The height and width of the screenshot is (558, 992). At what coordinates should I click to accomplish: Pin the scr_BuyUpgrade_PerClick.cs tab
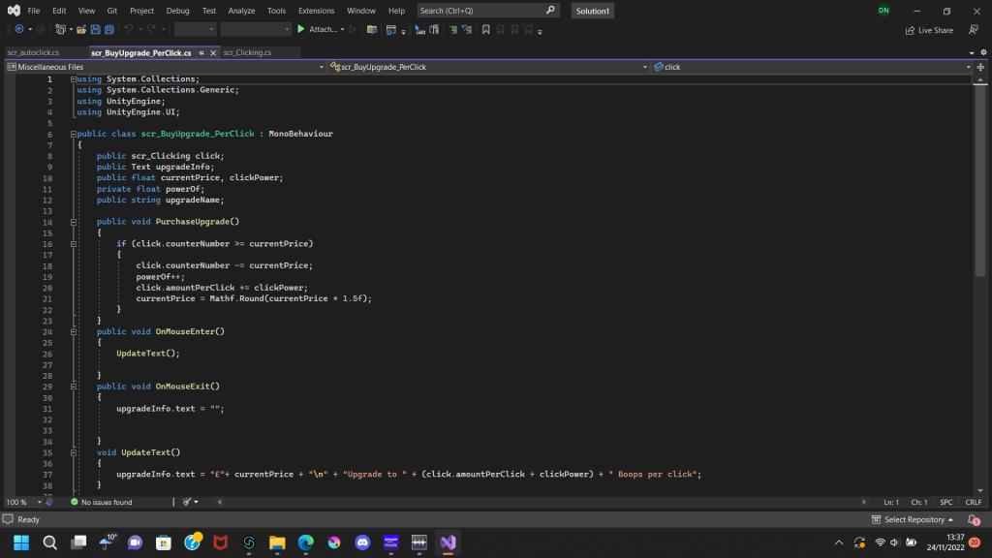[200, 52]
